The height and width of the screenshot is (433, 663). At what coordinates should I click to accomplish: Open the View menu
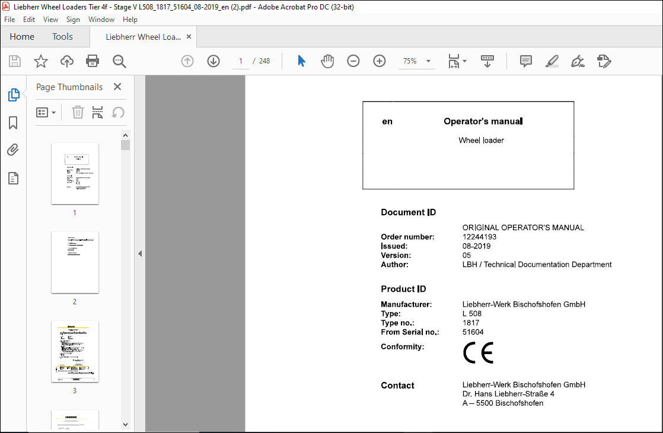tap(50, 20)
